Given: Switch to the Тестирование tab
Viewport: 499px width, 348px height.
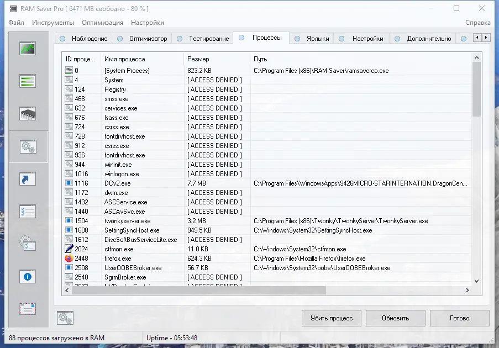Looking at the screenshot, I should [x=203, y=39].
